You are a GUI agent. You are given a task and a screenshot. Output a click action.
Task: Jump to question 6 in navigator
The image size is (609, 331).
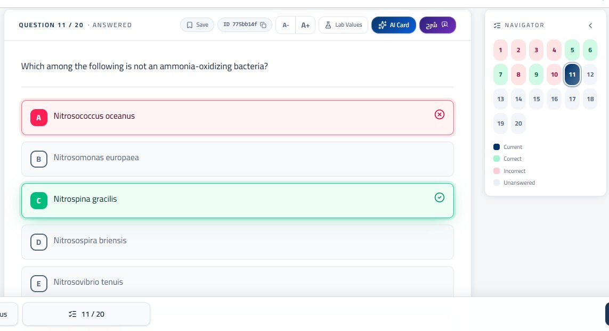pos(590,50)
